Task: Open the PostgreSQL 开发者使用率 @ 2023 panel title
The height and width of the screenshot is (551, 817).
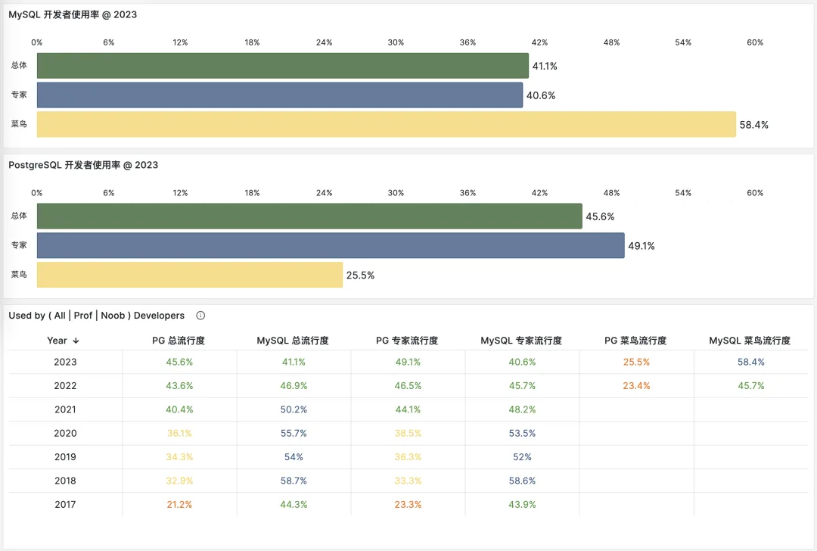Action: 83,165
